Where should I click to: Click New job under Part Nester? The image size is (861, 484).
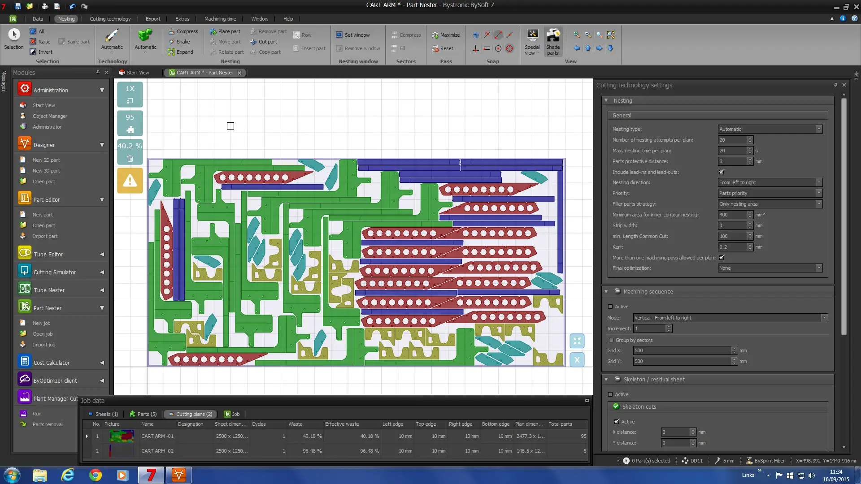coord(41,323)
